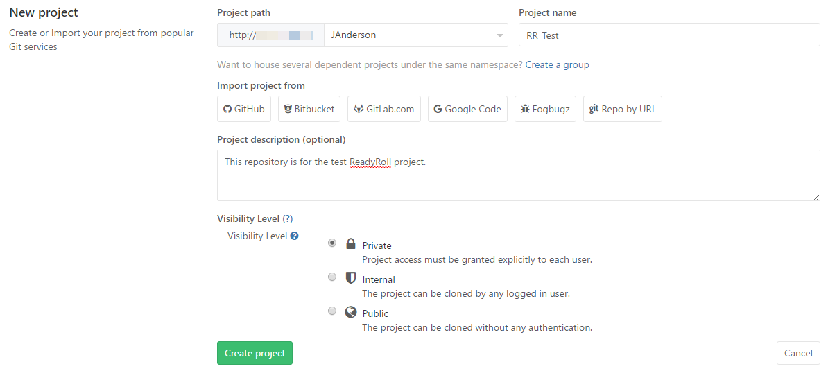Screen dimensions: 828x371
Task: Click the Public globe icon
Action: (351, 312)
